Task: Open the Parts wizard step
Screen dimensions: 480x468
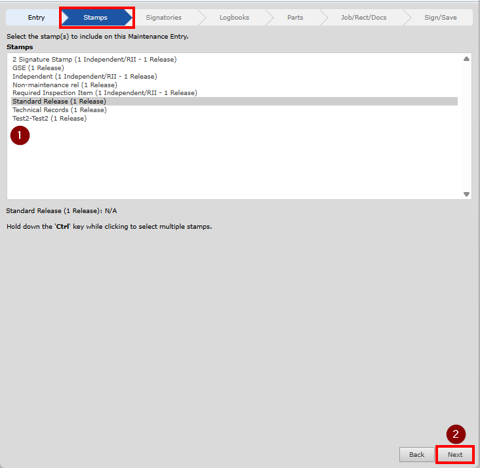Action: point(295,18)
